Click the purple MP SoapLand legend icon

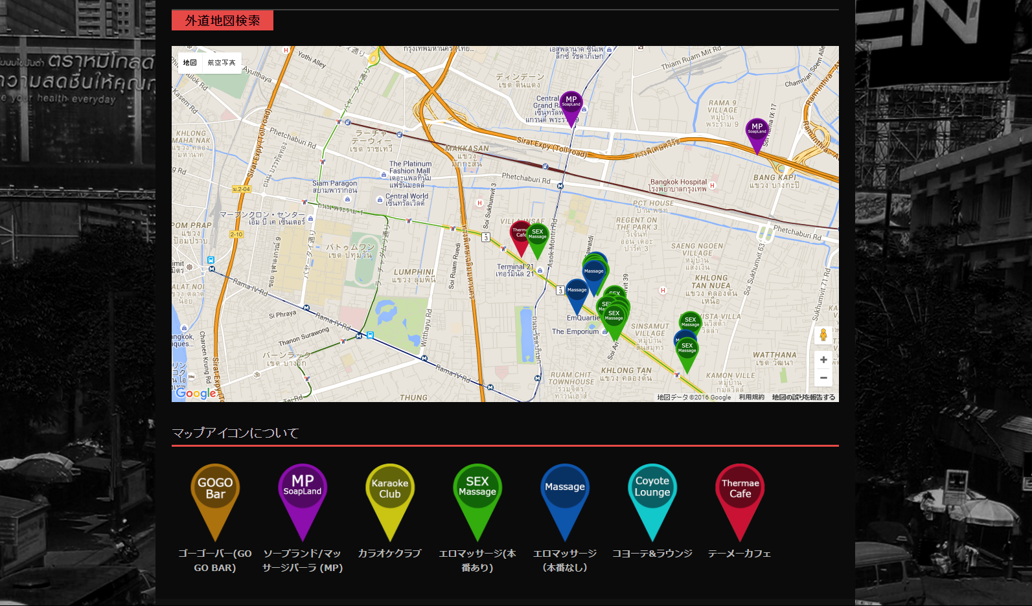click(x=303, y=493)
